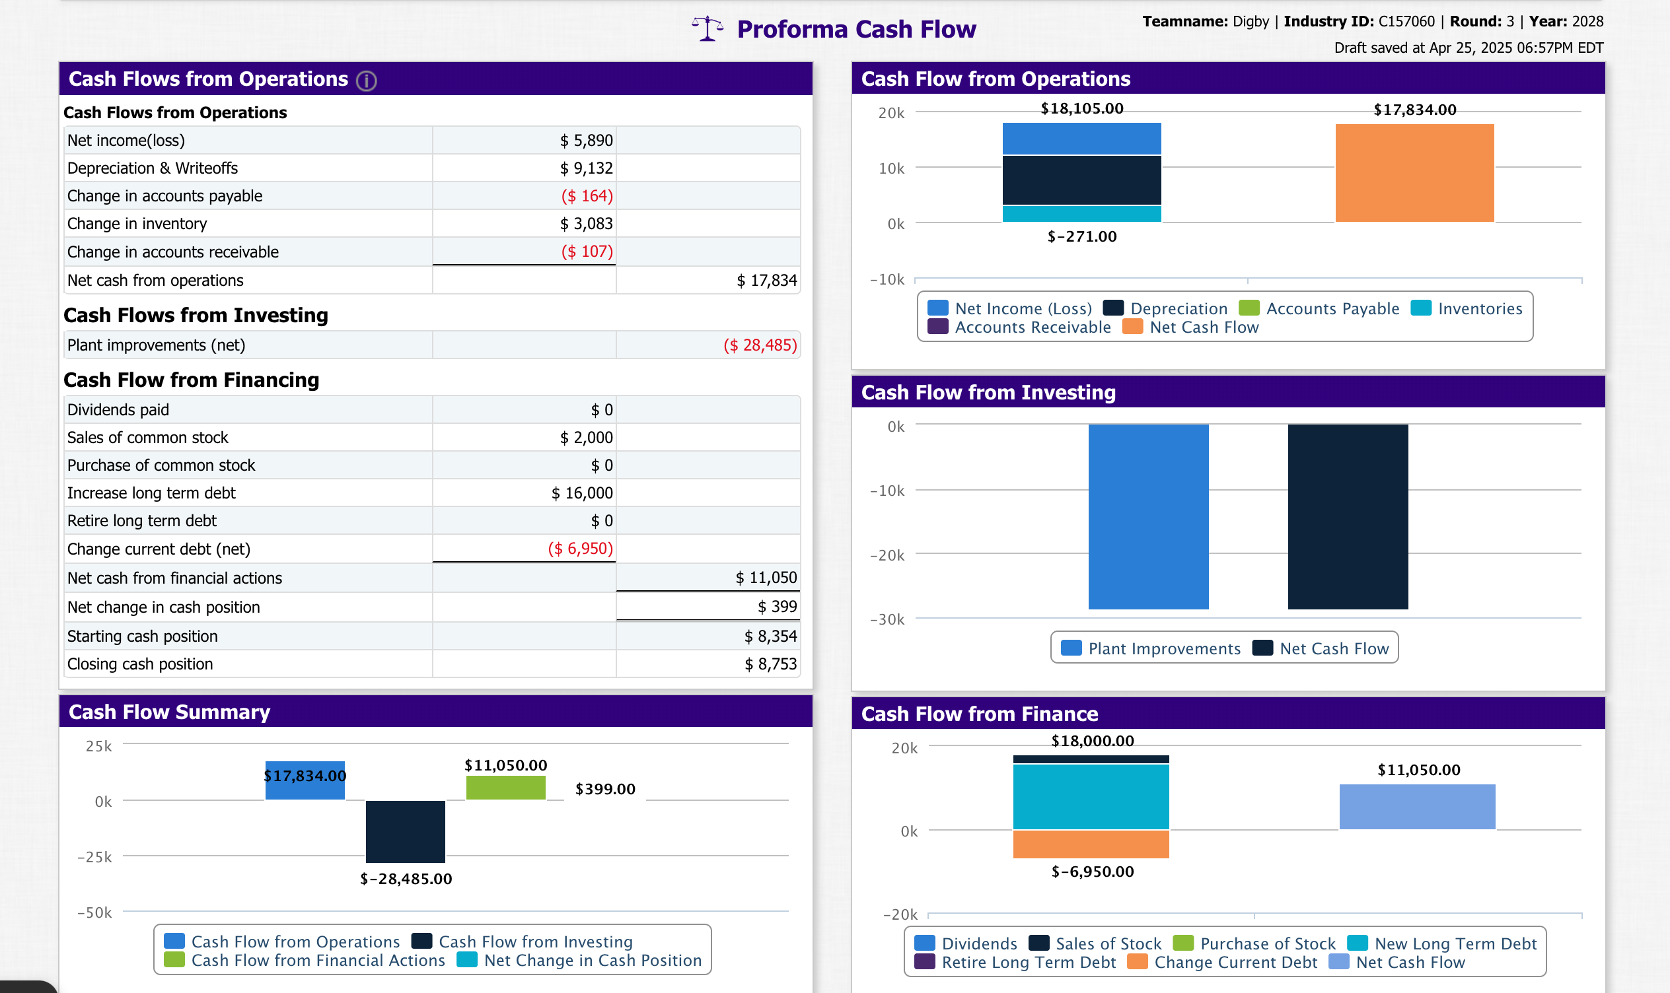Hide Accounts Payable series in operations legend
1670x993 pixels.
click(x=1332, y=308)
